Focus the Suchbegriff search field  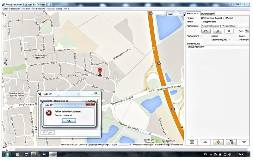(68, 101)
